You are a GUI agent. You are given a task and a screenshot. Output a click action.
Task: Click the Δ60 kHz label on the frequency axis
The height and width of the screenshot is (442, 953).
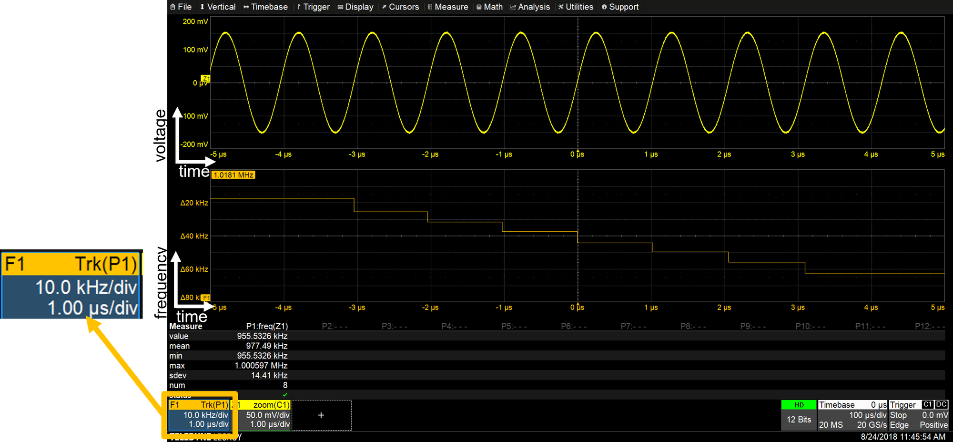point(194,269)
